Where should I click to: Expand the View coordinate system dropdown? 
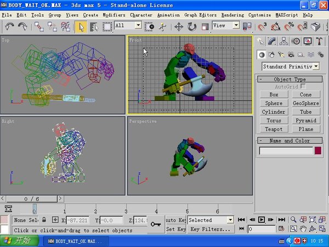coord(226,25)
